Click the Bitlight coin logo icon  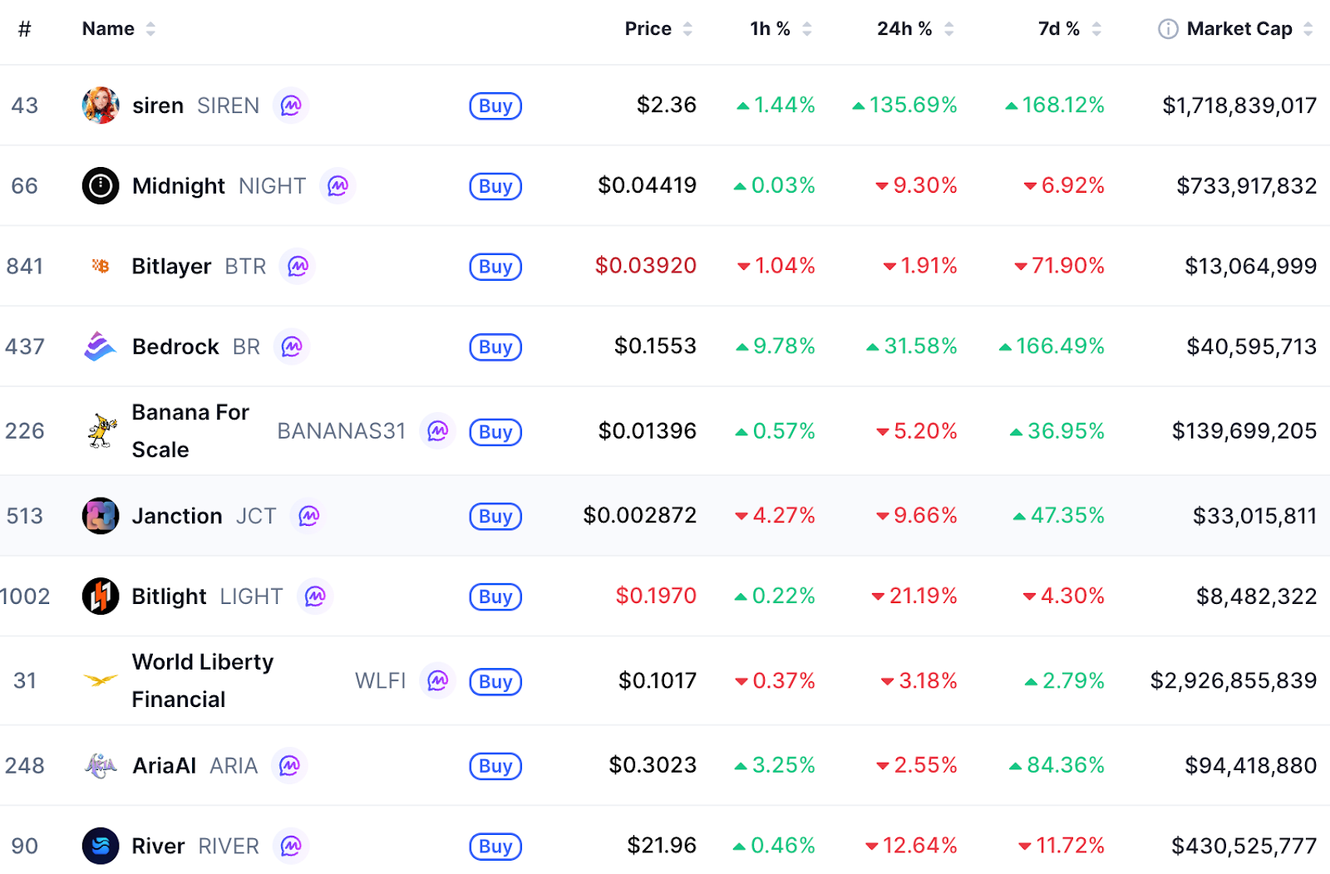tap(101, 597)
